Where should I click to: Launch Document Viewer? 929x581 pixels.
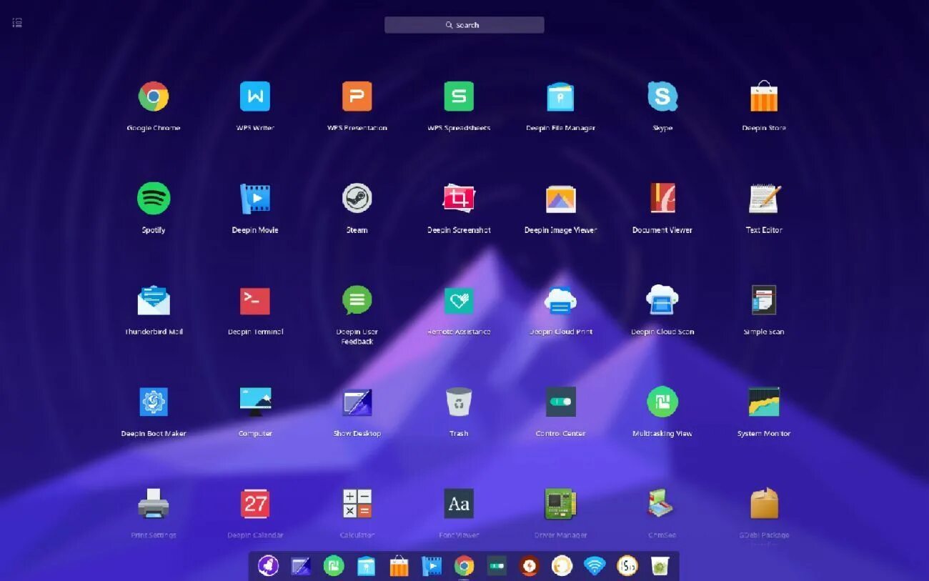(x=662, y=198)
